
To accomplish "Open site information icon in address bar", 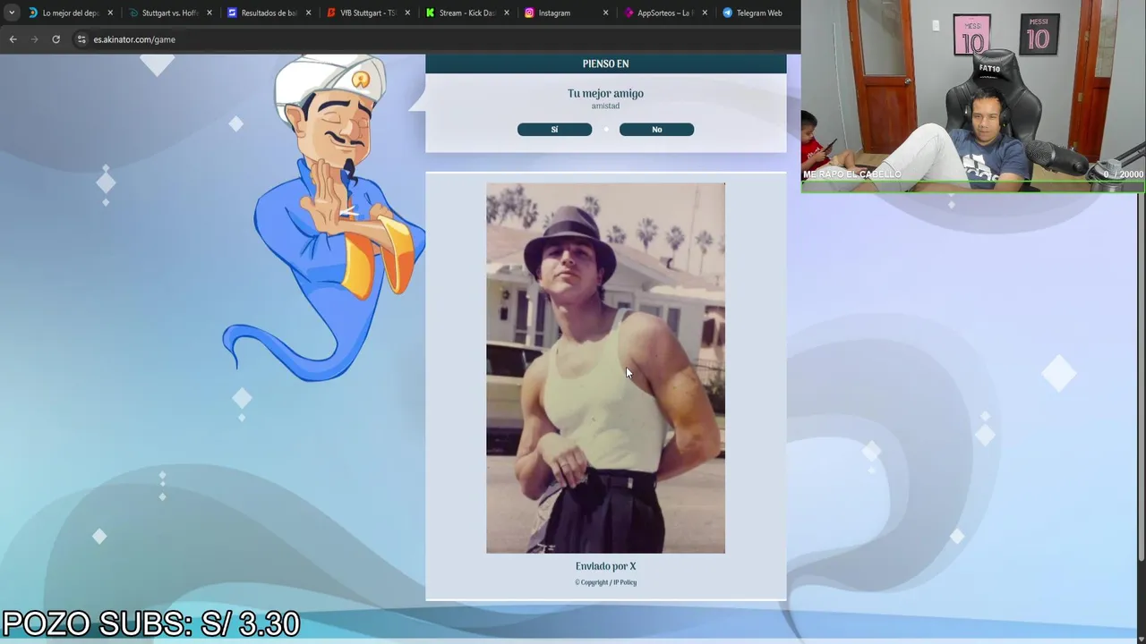I will coord(81,39).
